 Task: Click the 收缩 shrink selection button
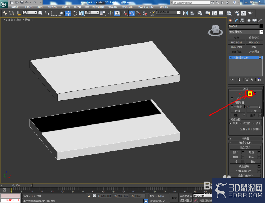[x=238, y=111]
